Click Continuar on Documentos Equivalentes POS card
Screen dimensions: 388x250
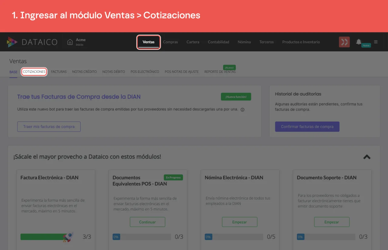point(147,222)
